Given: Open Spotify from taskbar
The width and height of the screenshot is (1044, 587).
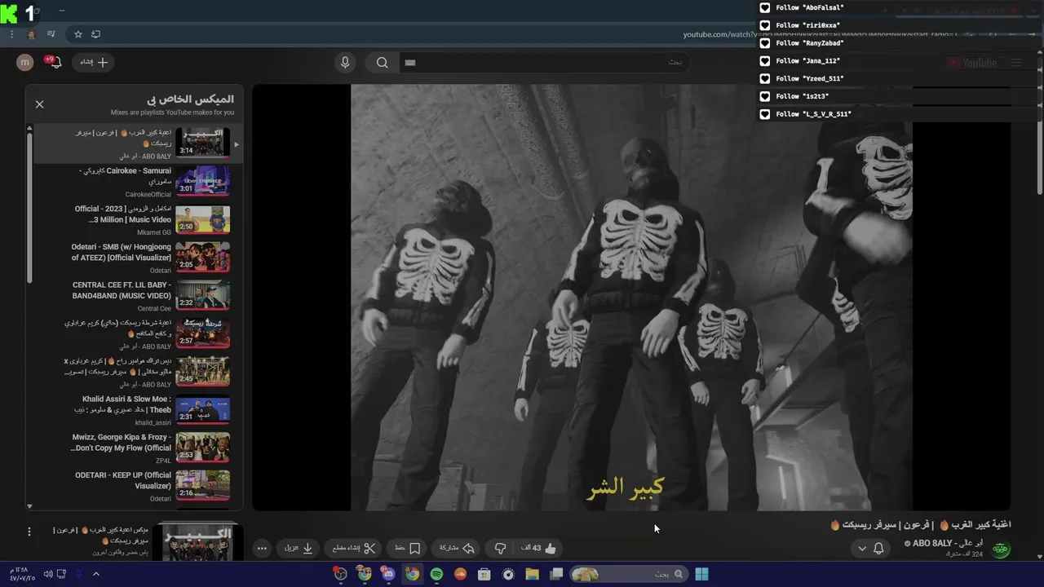Looking at the screenshot, I should point(436,574).
